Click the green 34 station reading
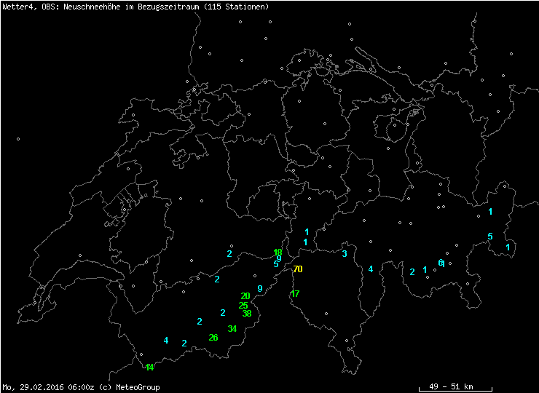Screen dimensions: 539x393 [x=232, y=329]
